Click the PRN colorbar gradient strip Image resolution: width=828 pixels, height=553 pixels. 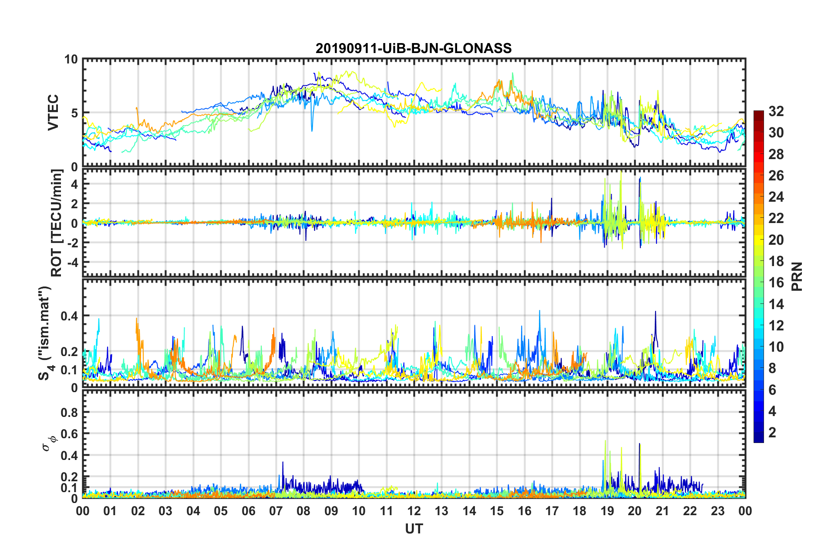tap(758, 276)
